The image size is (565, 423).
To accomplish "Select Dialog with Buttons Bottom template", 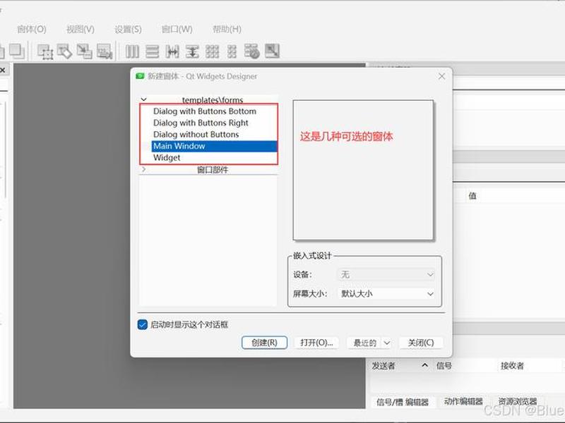I will (205, 111).
